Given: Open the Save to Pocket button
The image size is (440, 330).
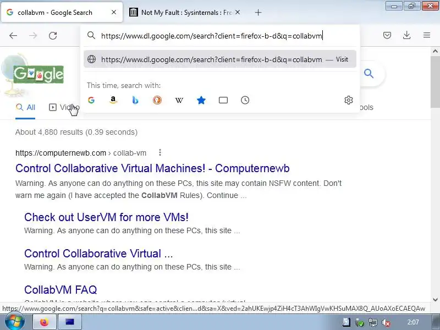Looking at the screenshot, I should 387,35.
